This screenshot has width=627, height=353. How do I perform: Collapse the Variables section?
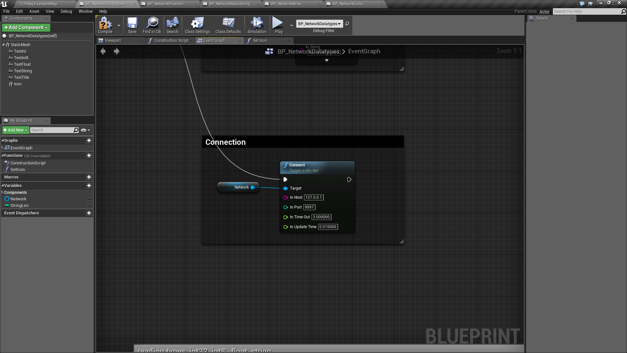click(3, 185)
